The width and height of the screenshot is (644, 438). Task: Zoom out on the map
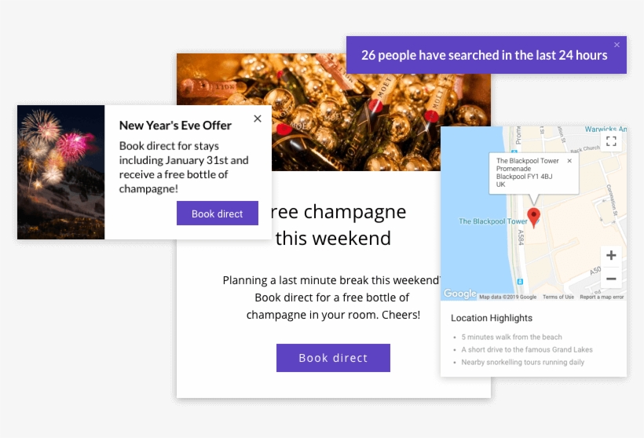click(611, 278)
